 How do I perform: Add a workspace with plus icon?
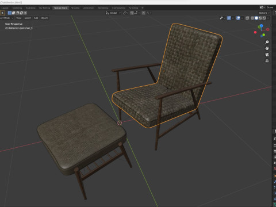143,8
